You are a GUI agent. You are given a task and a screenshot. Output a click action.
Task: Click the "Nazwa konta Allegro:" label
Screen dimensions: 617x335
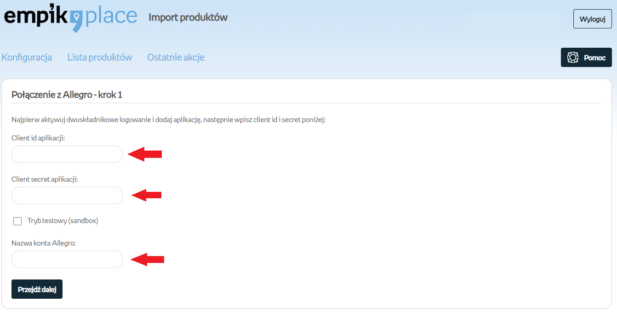coord(43,243)
